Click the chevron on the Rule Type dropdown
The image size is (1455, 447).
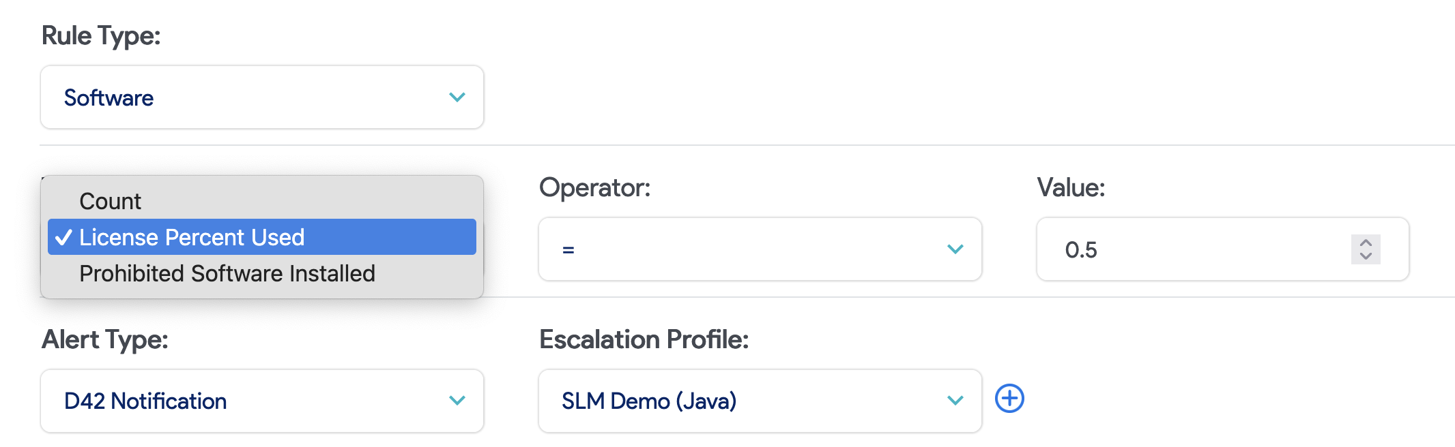pos(457,97)
